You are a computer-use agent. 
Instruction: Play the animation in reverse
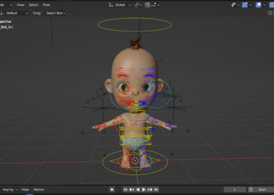tap(138, 190)
